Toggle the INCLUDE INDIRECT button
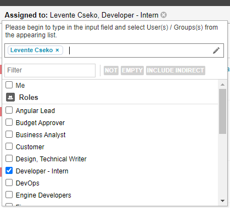The image size is (230, 208). [176, 70]
